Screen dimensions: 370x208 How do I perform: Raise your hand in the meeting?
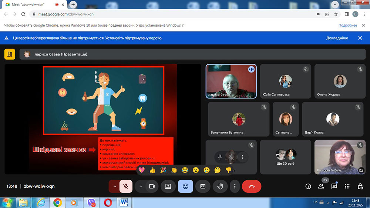coord(220,187)
